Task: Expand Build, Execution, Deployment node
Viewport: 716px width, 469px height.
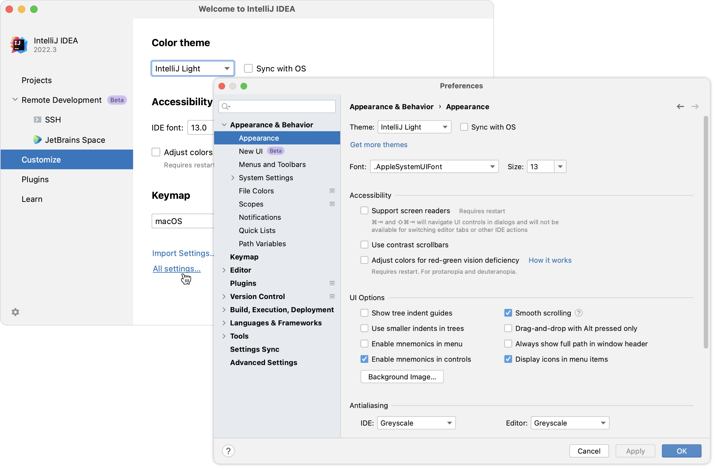Action: tap(224, 310)
